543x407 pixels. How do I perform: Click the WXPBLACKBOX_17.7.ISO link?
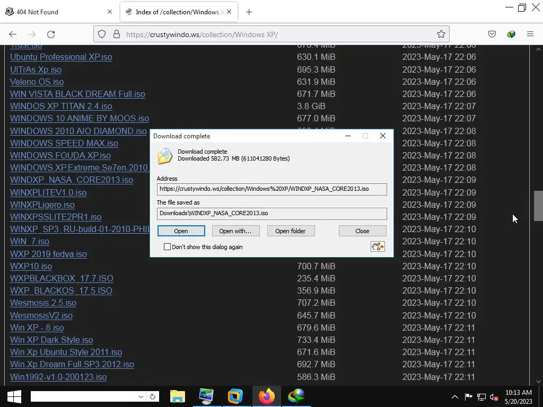coord(62,278)
